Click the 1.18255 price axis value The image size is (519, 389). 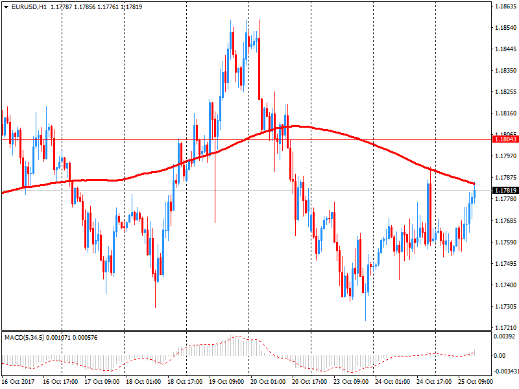[x=506, y=92]
